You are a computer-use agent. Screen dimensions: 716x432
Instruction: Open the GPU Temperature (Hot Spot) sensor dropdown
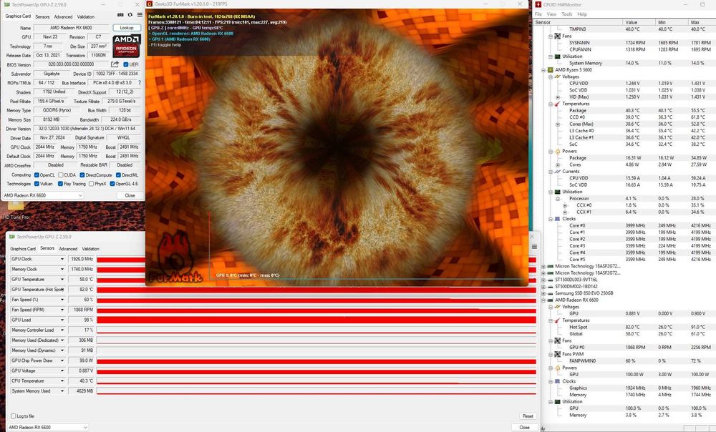coord(62,290)
